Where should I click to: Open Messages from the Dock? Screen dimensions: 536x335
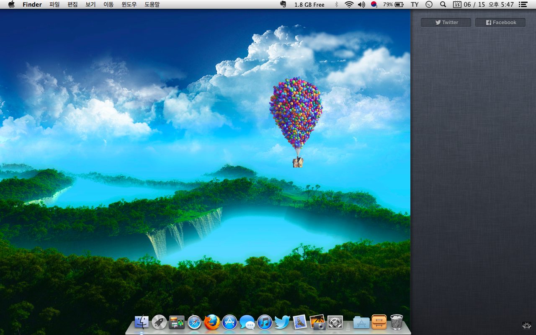point(247,322)
